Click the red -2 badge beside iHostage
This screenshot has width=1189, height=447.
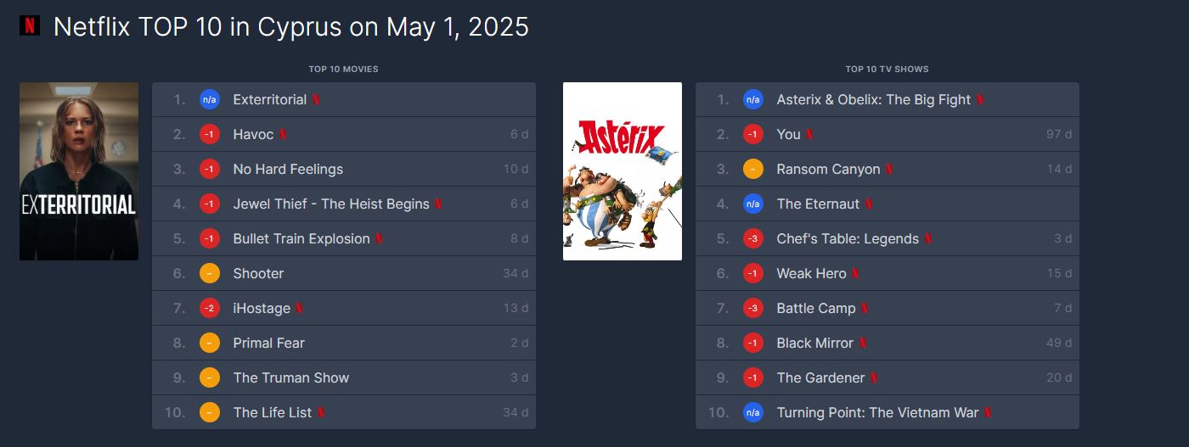[x=210, y=308]
